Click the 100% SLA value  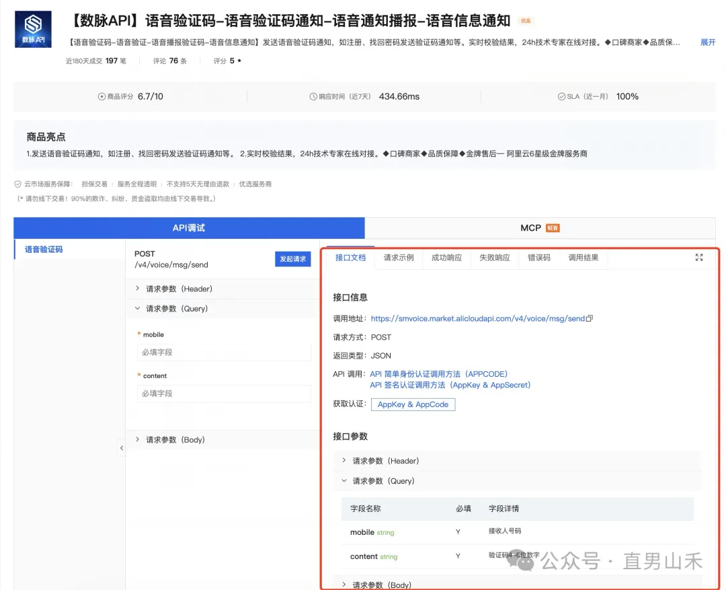coord(627,96)
